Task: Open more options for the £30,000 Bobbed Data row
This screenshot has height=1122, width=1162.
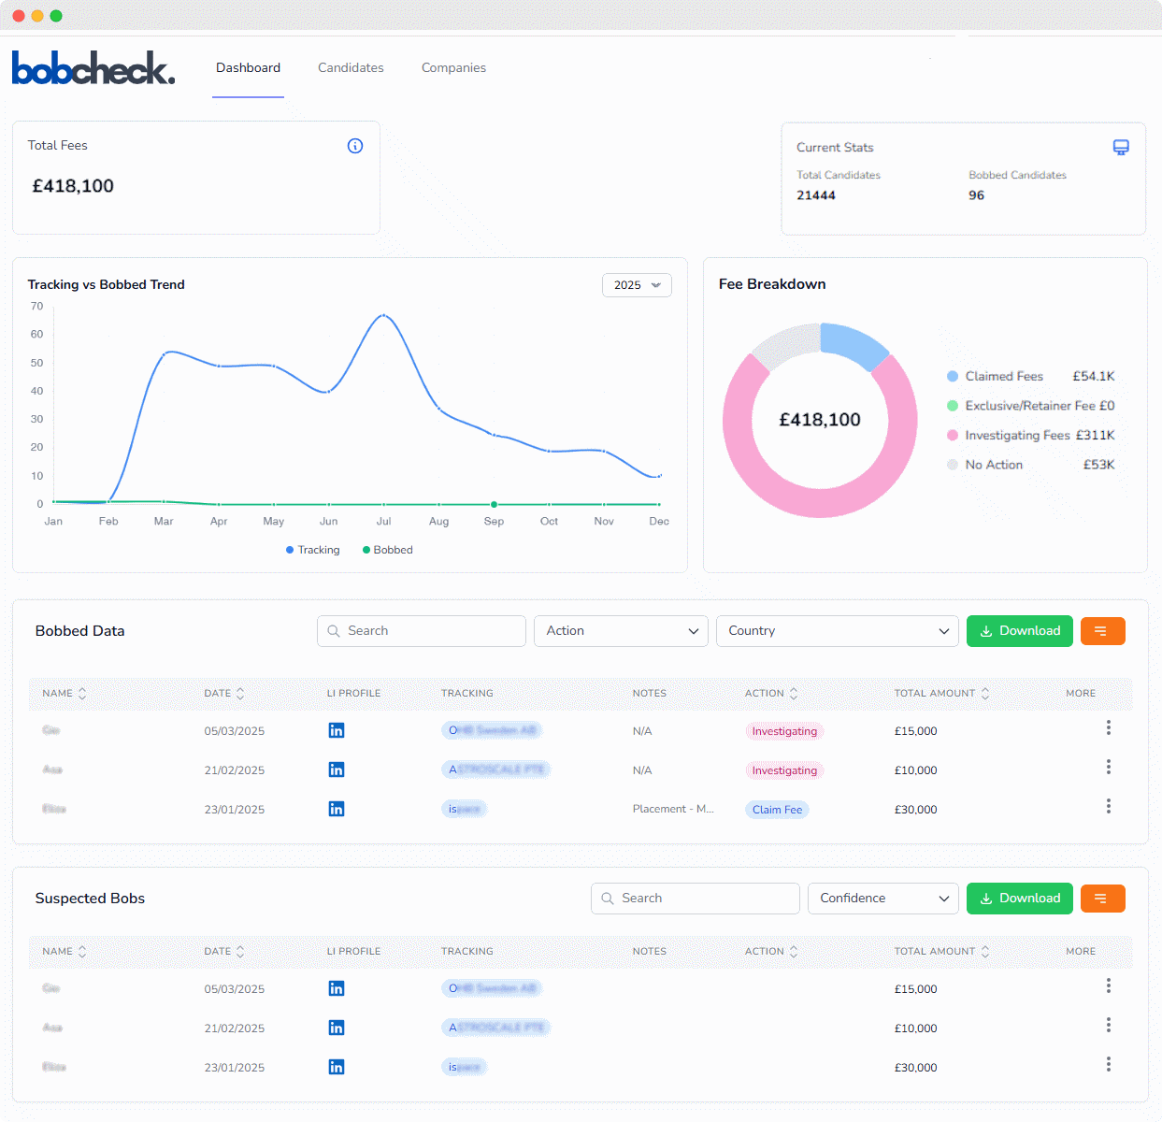Action: pos(1108,806)
